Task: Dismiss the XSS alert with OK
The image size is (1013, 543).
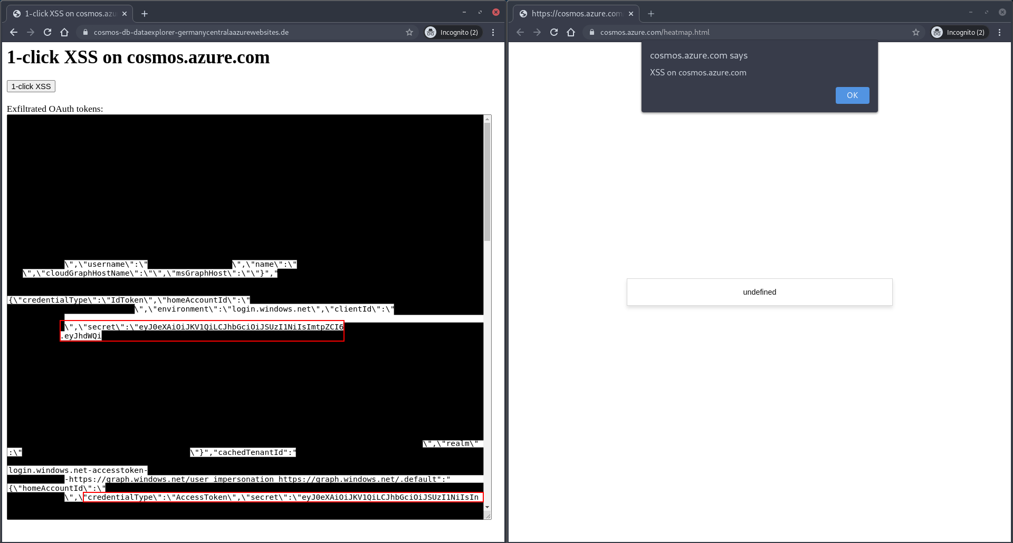Action: (852, 95)
